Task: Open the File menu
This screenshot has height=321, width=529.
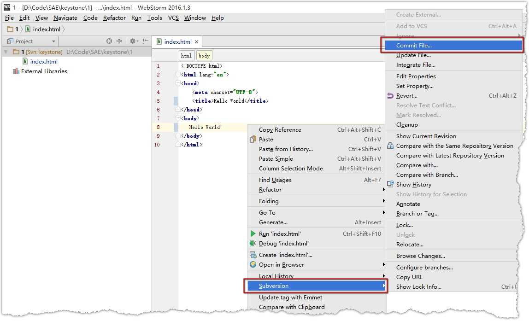Action: pos(9,18)
